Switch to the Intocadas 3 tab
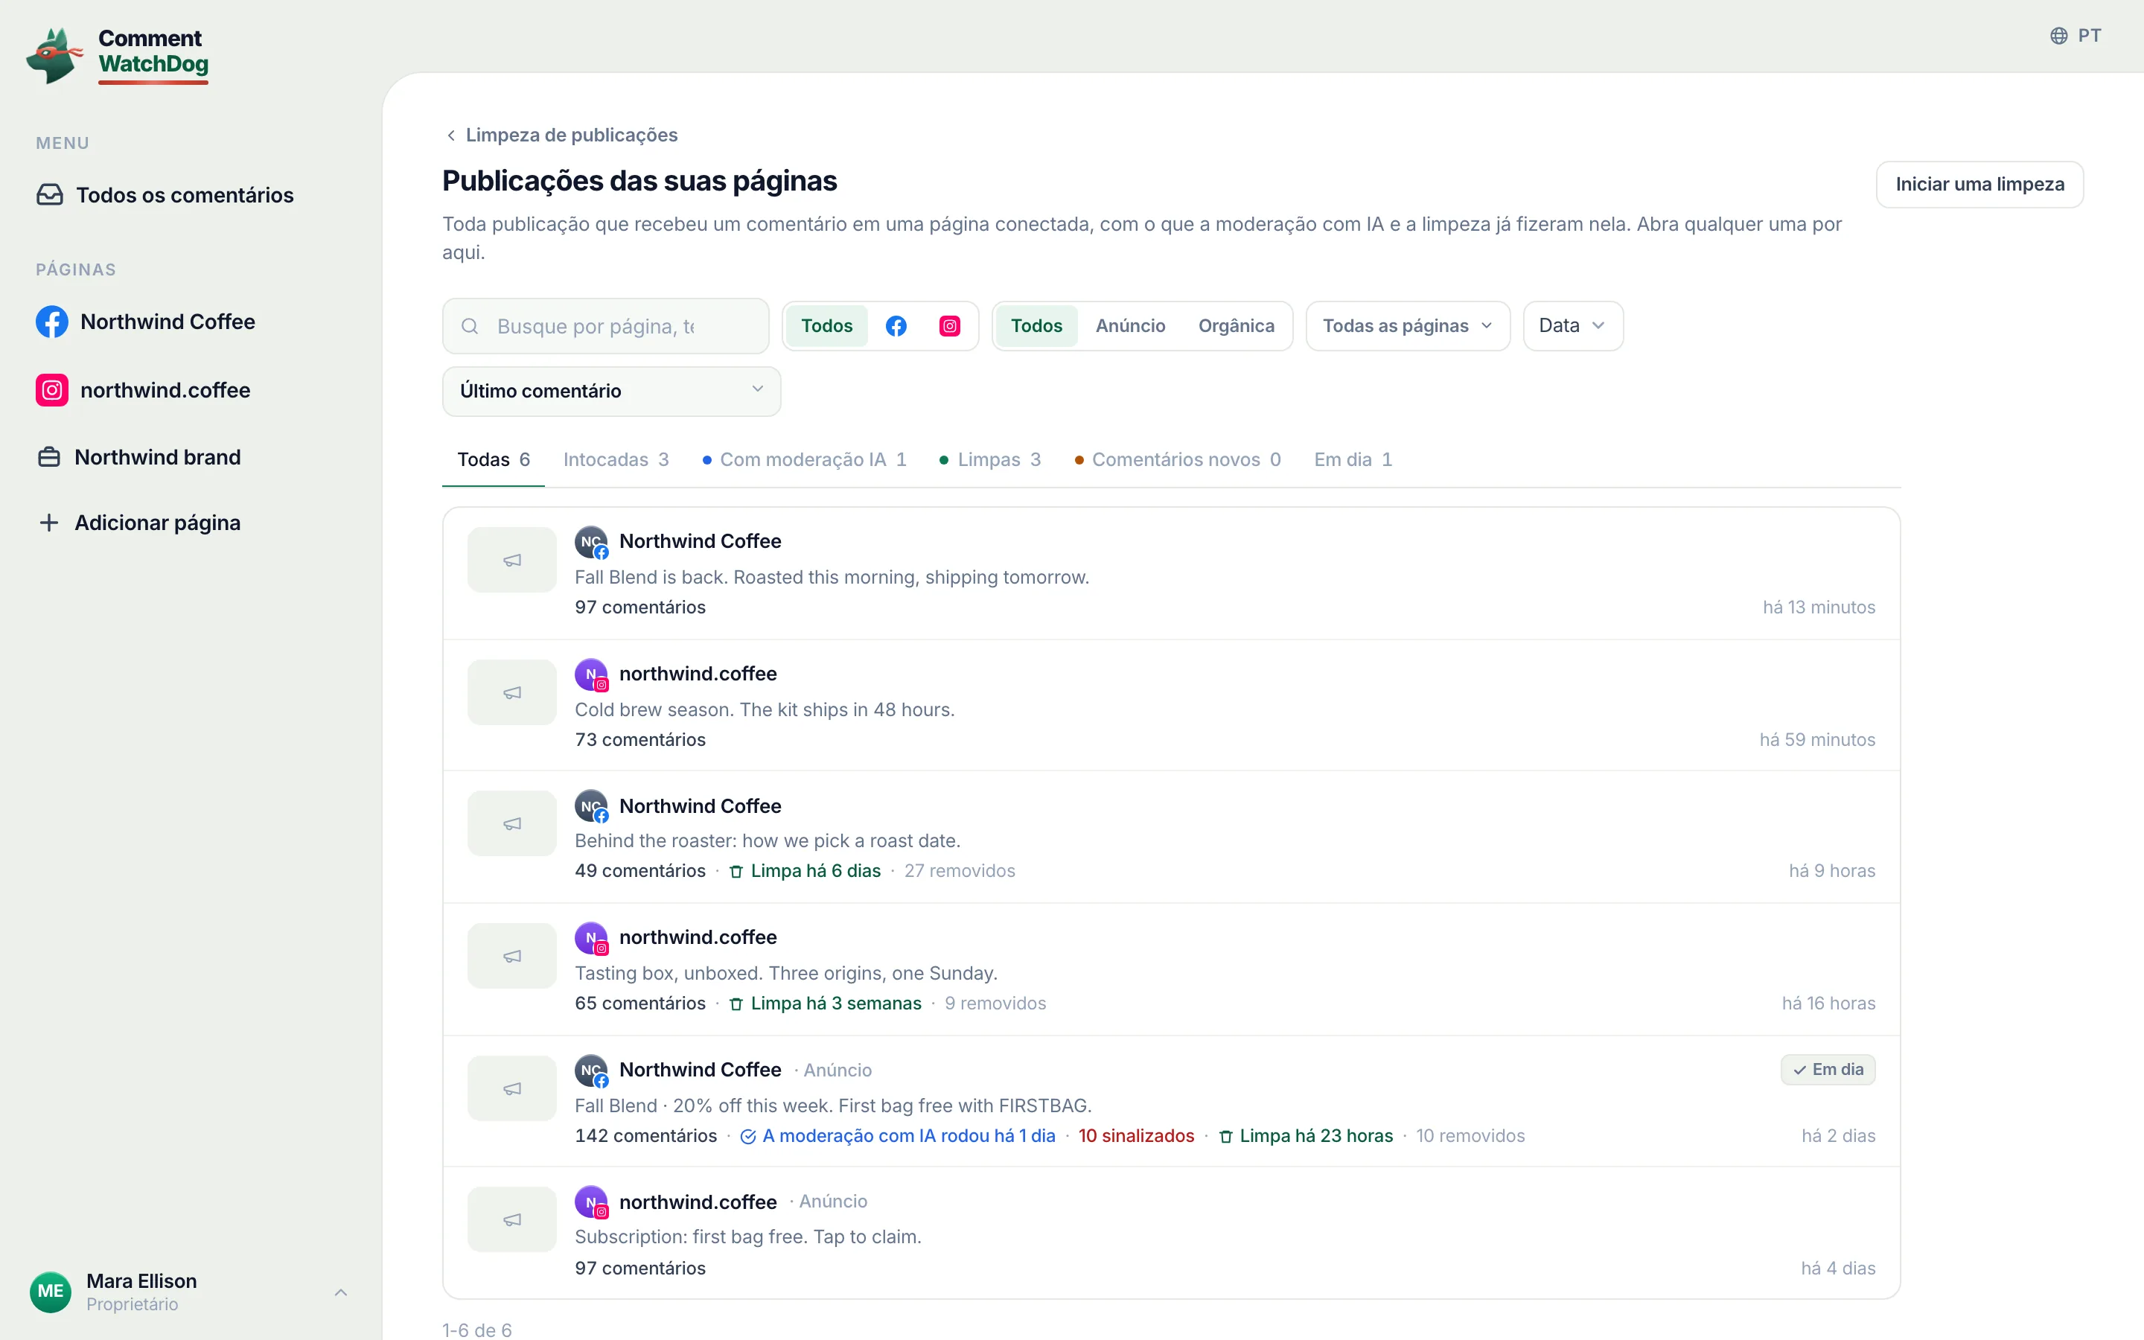Screen dimensions: 2144x1340 click(x=616, y=460)
